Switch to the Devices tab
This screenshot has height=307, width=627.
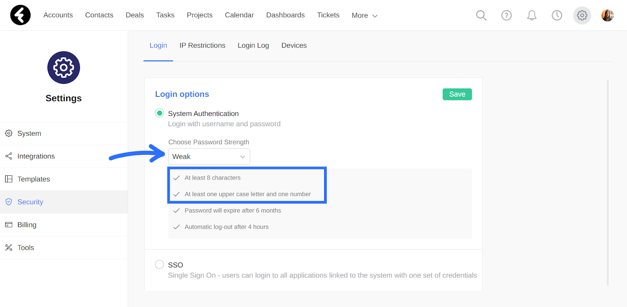[294, 45]
